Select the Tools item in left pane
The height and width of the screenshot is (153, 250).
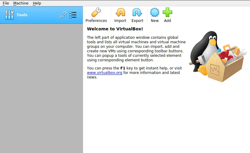42,15
